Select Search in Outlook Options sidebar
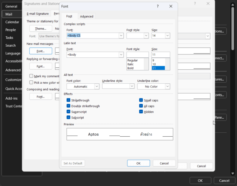This screenshot has height=186, width=237. [10, 46]
